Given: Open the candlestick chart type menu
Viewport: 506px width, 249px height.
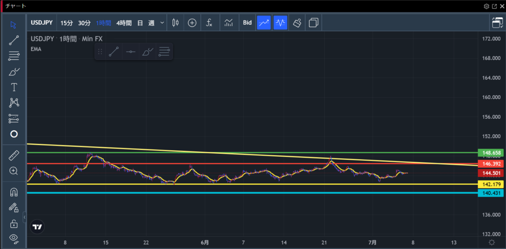Looking at the screenshot, I should tap(175, 23).
